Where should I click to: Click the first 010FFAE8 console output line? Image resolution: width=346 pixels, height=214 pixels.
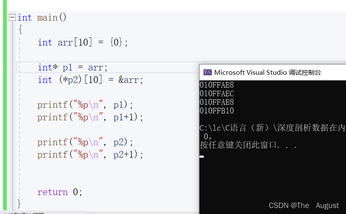217,85
